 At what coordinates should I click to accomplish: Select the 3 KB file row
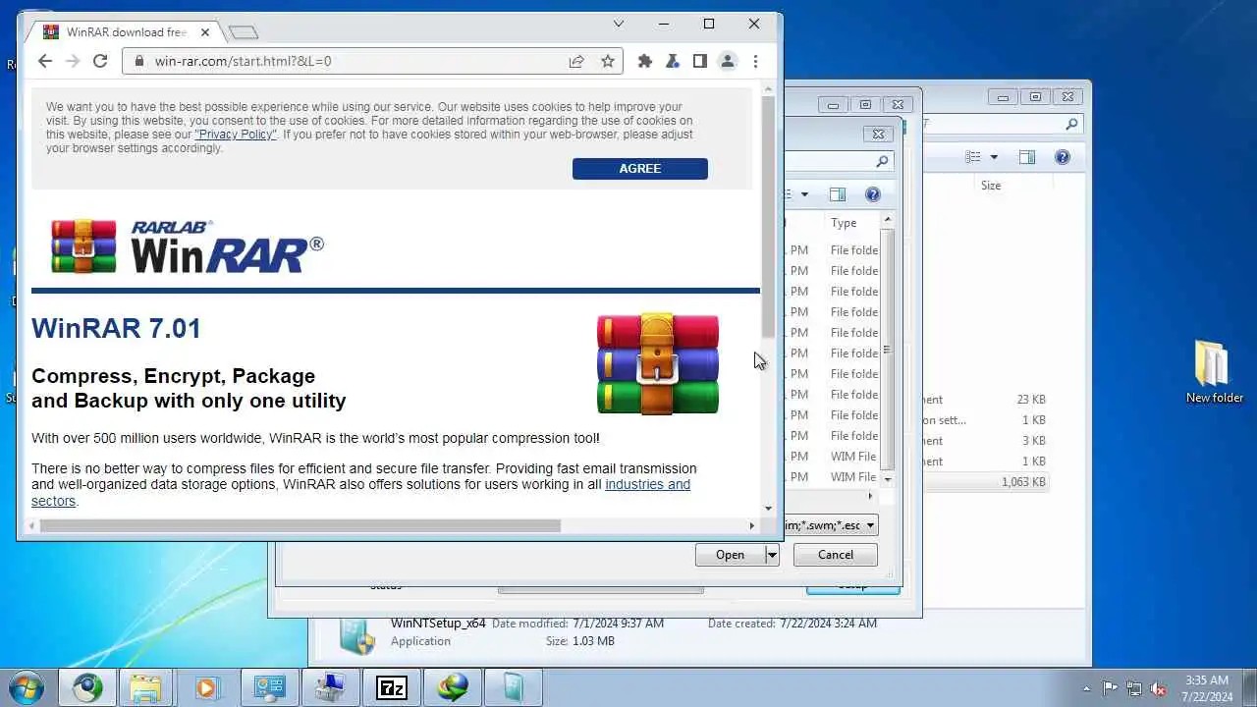[987, 441]
